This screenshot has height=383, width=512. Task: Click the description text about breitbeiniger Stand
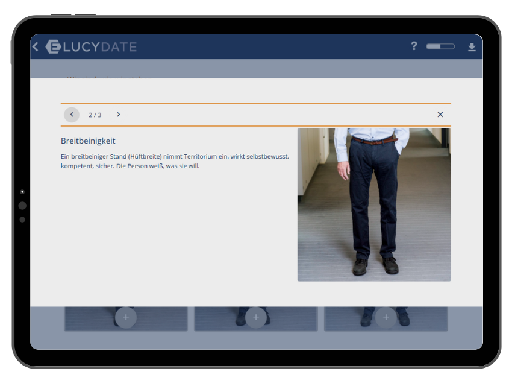pos(175,161)
